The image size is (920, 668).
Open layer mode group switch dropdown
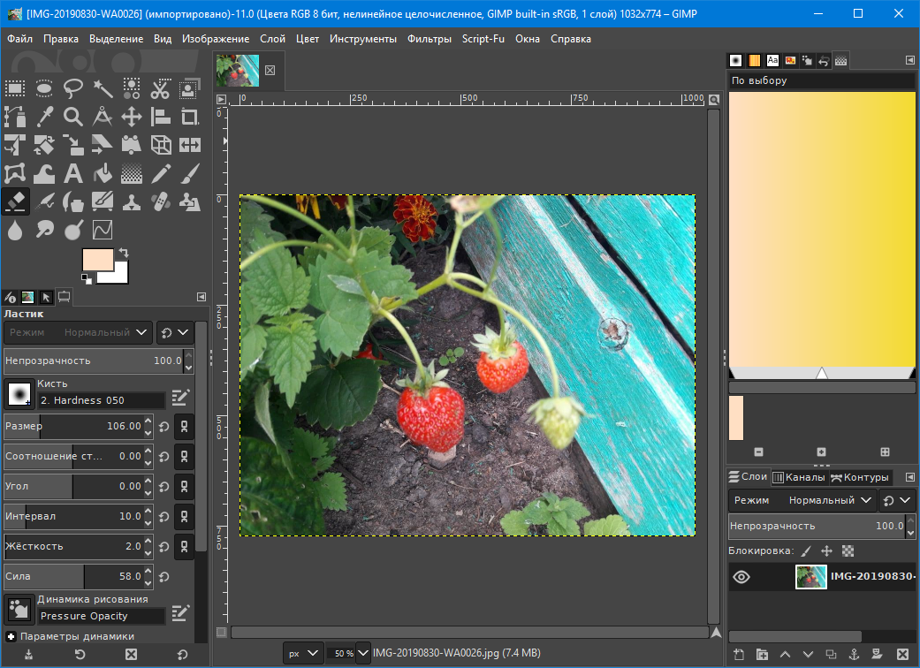click(897, 500)
